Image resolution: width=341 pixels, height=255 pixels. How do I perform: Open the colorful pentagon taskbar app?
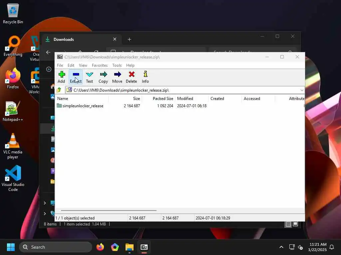115,247
